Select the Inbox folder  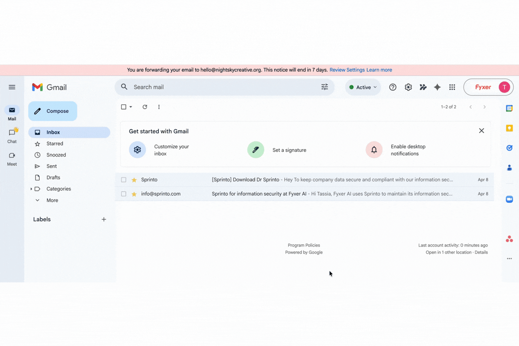[69, 132]
